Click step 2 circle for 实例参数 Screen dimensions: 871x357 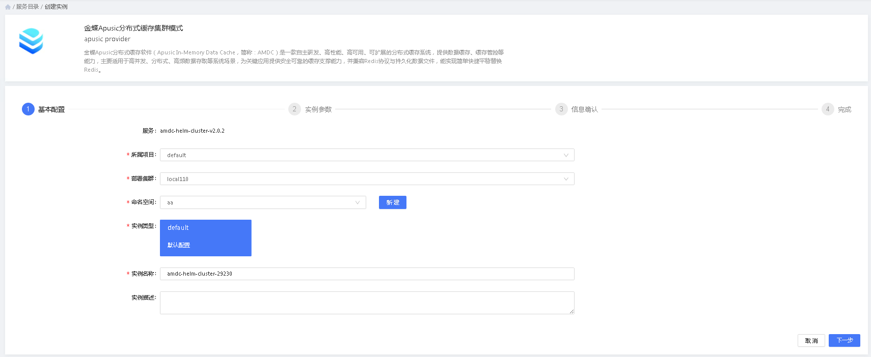294,109
